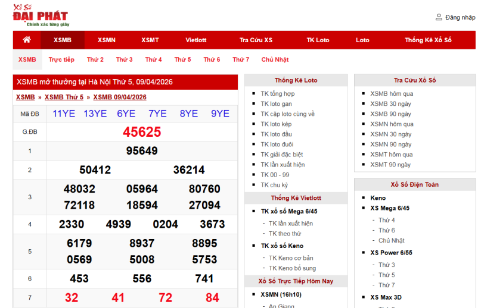This screenshot has width=478, height=308.
Task: Open TK loto đầu link
Action: [x=276, y=134]
